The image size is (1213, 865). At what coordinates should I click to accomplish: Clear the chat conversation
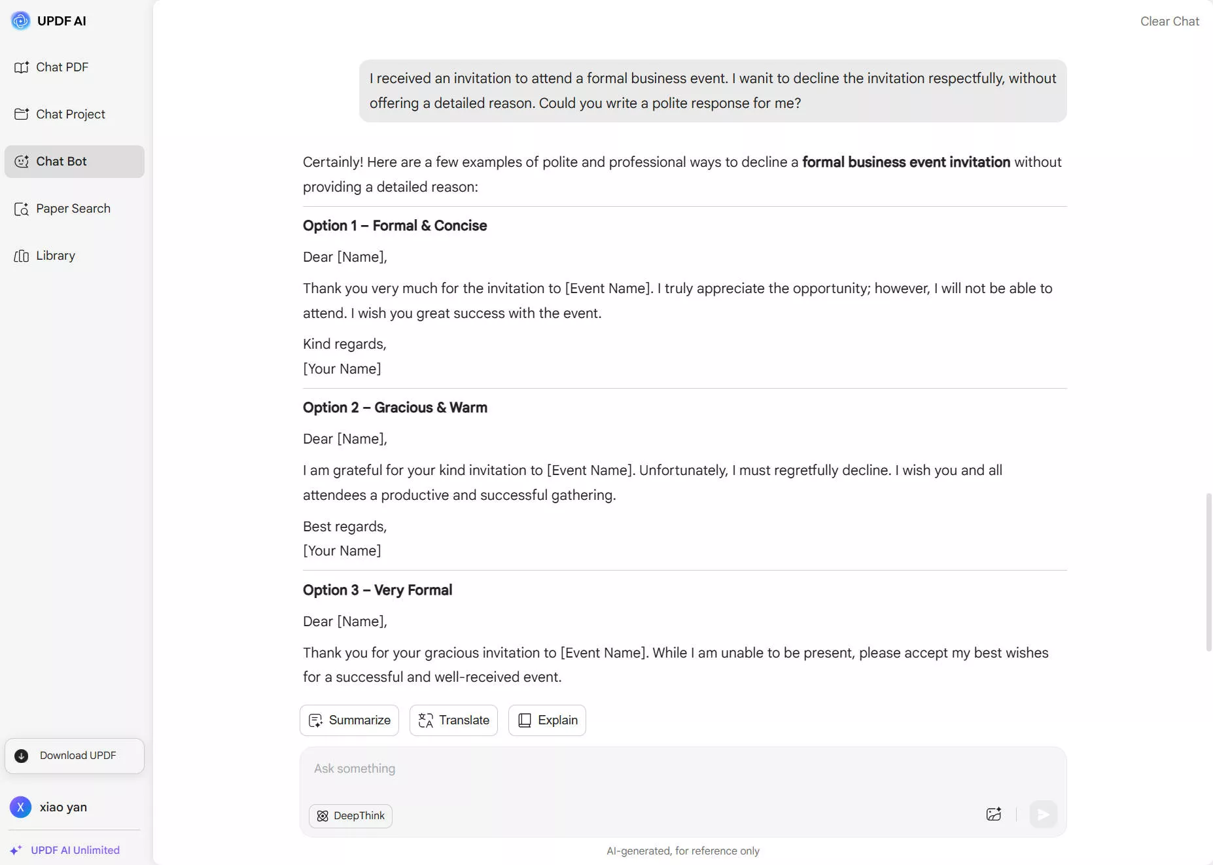1169,22
